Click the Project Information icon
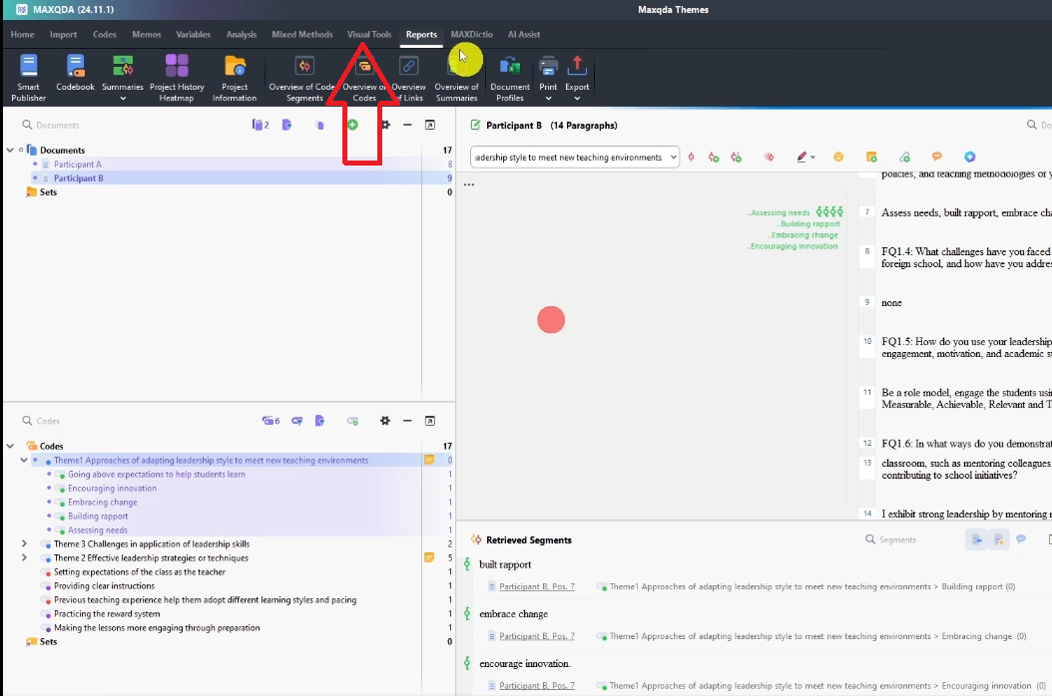Screen dimensions: 1052x696 [235, 77]
